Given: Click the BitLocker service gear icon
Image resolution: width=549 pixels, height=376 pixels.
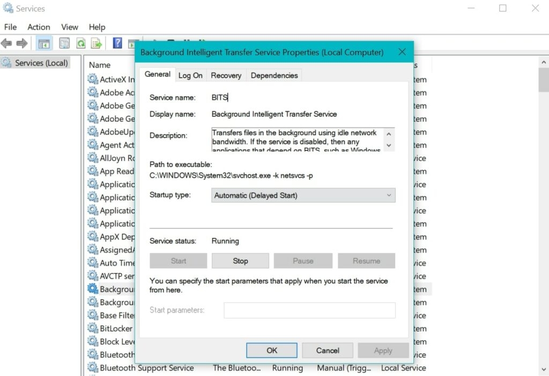Looking at the screenshot, I should [x=93, y=328].
